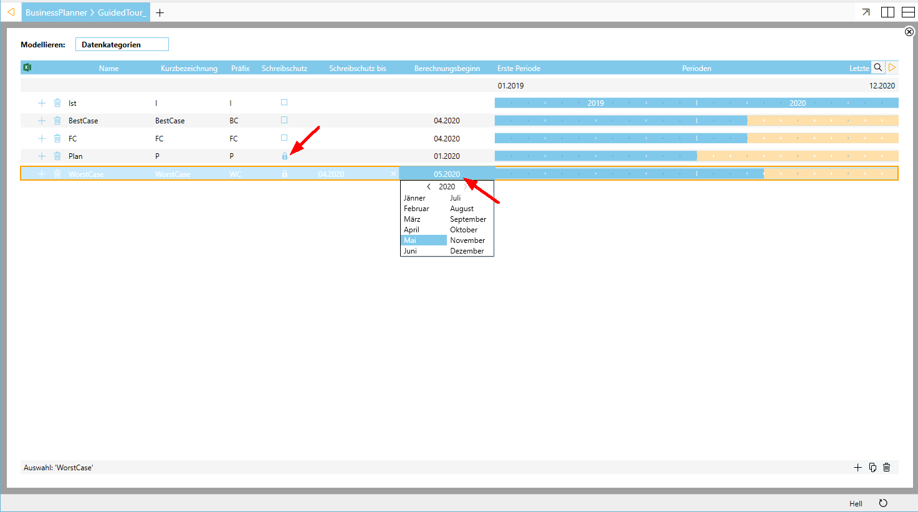Toggle the lock for the WorstCase row

coord(285,174)
